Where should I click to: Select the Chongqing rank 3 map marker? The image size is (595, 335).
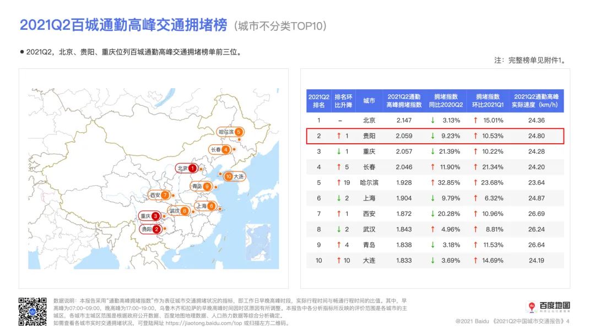[149, 216]
